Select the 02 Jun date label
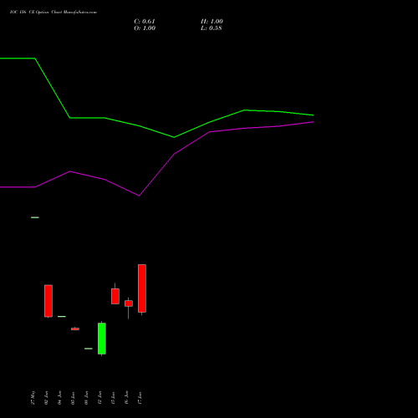Screen dimensions: 418x418 point(46,398)
